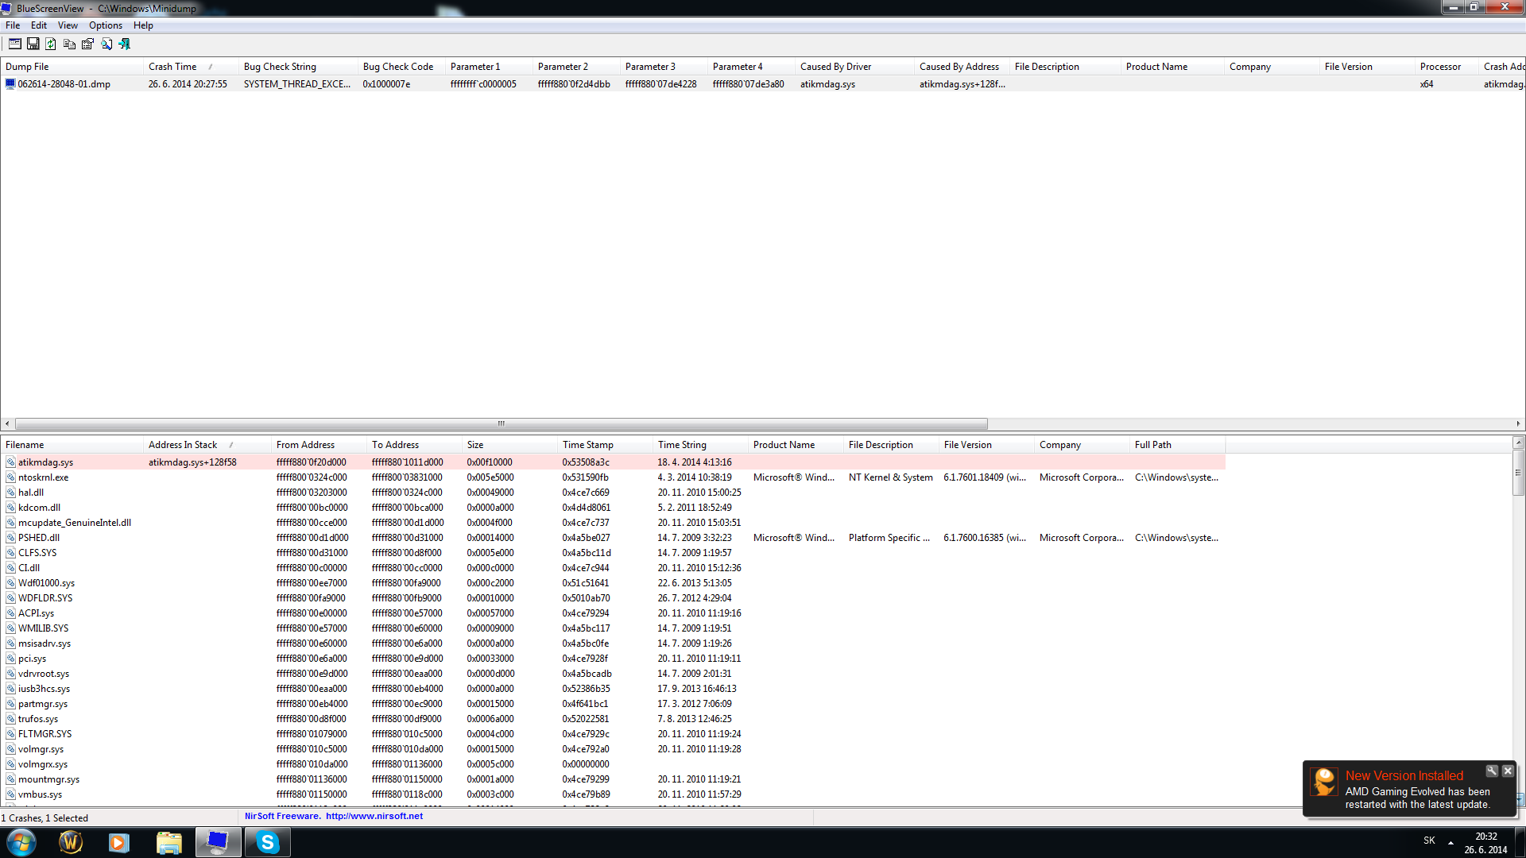Image resolution: width=1526 pixels, height=858 pixels.
Task: Open the nirsoft.net hyperlink
Action: (374, 816)
